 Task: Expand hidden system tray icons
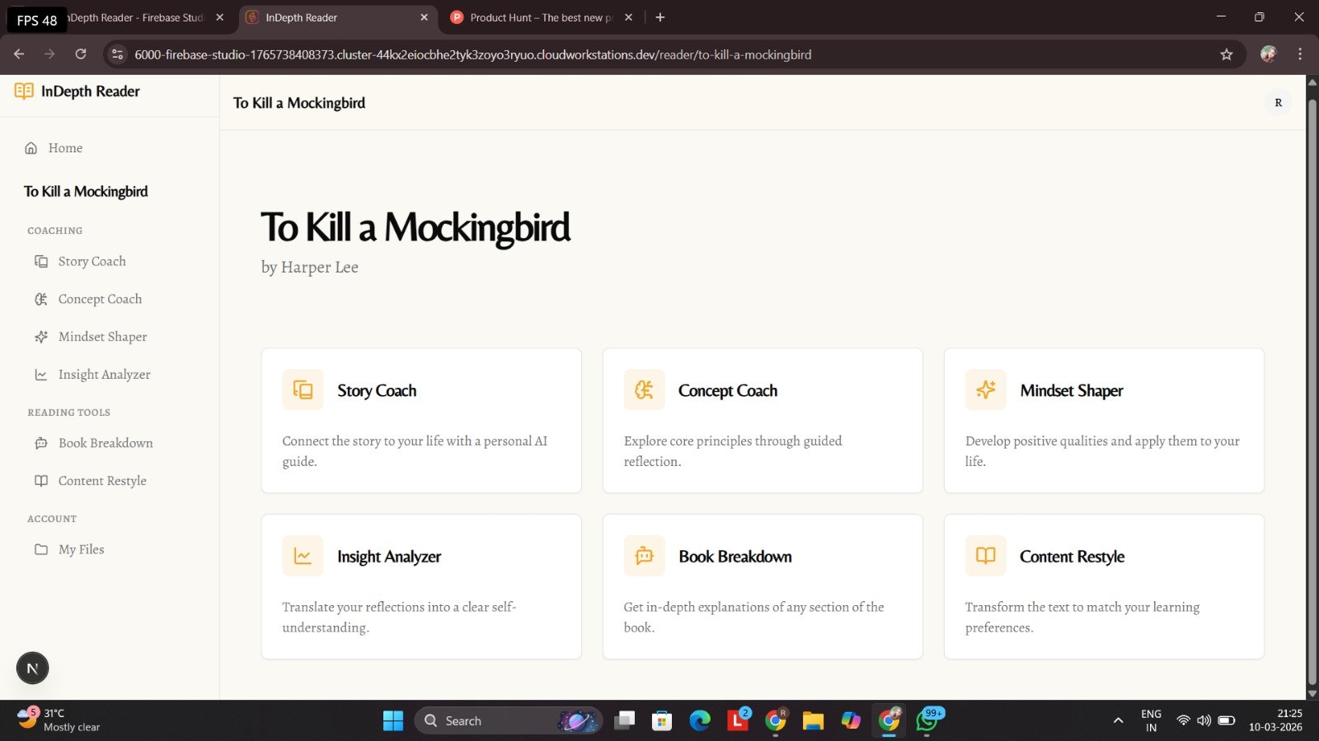point(1119,720)
